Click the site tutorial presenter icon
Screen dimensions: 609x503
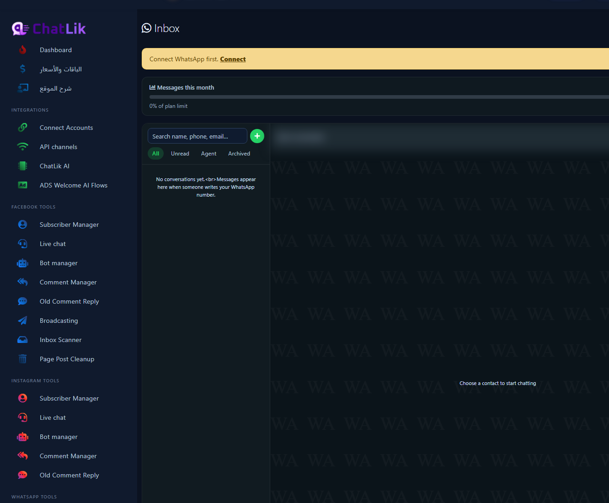(x=22, y=88)
